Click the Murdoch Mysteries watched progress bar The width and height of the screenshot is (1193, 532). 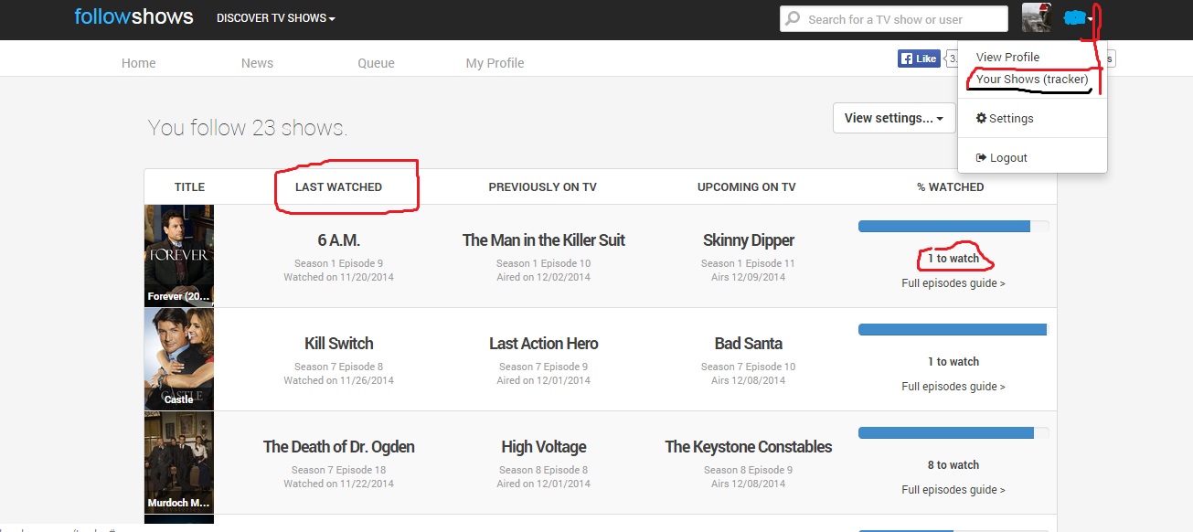click(953, 433)
